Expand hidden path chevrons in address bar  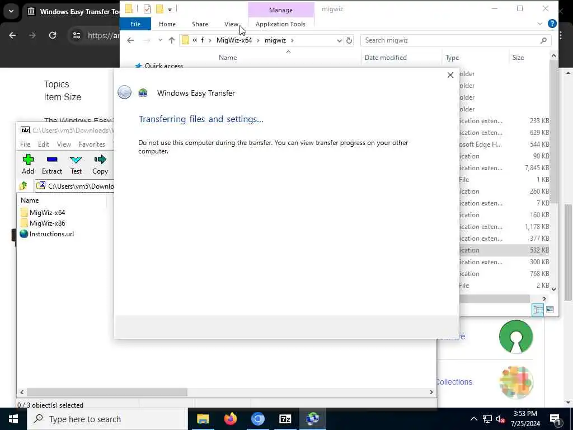click(x=195, y=40)
